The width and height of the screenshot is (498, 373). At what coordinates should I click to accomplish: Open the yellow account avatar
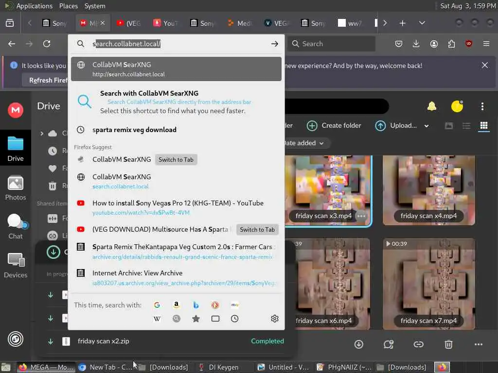tap(457, 106)
